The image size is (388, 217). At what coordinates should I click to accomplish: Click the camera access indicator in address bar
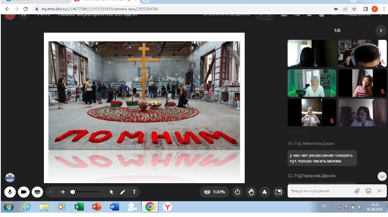click(336, 9)
